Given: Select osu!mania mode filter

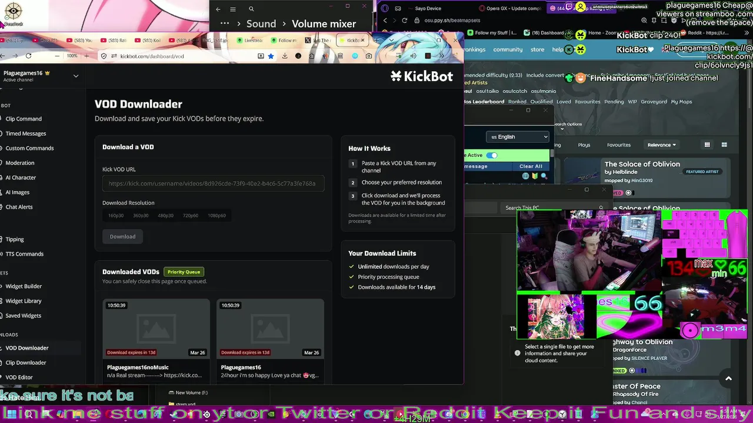Looking at the screenshot, I should pos(543,91).
